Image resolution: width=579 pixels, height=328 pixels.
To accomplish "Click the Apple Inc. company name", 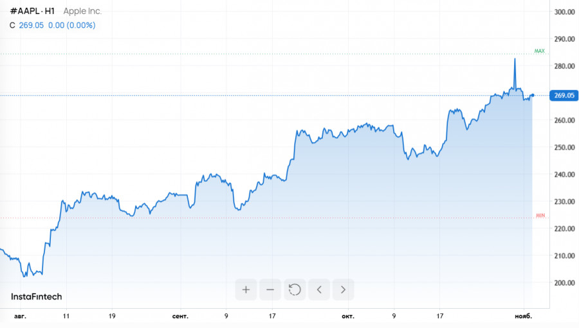I will click(82, 11).
